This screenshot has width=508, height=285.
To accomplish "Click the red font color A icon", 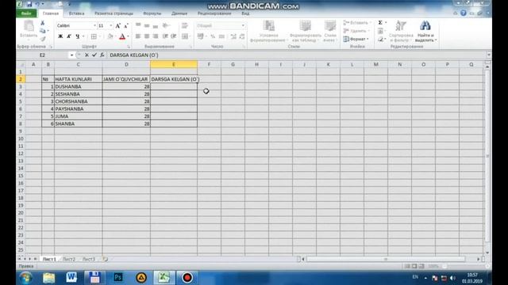I will (x=122, y=36).
